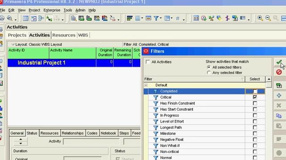This screenshot has height=160, width=286.
Task: Click the Completed filter funnel icon
Action: [156, 91]
